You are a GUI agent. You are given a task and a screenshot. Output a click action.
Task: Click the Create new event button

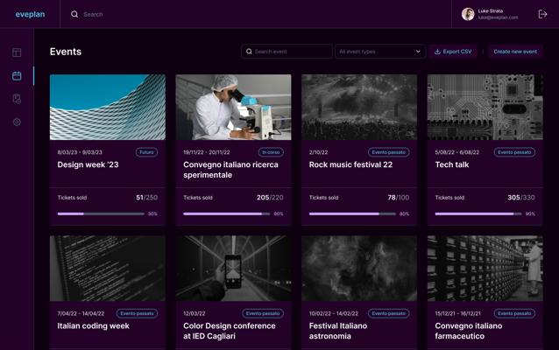[515, 52]
